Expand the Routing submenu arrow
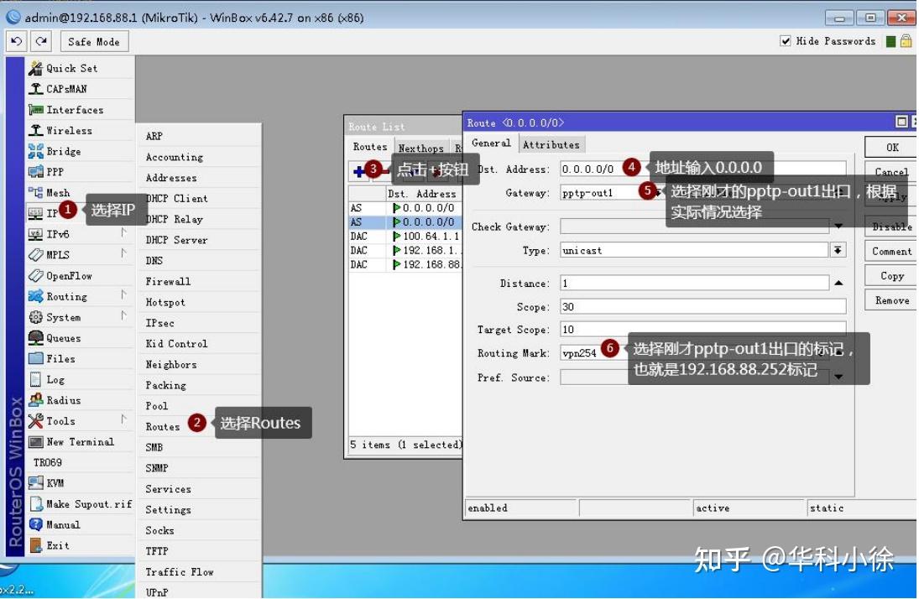The image size is (919, 599). (x=123, y=294)
